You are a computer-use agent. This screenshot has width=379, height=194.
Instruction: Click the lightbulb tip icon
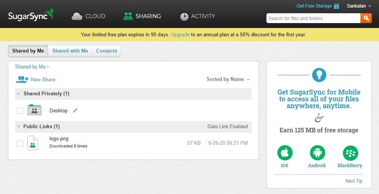pos(319,75)
